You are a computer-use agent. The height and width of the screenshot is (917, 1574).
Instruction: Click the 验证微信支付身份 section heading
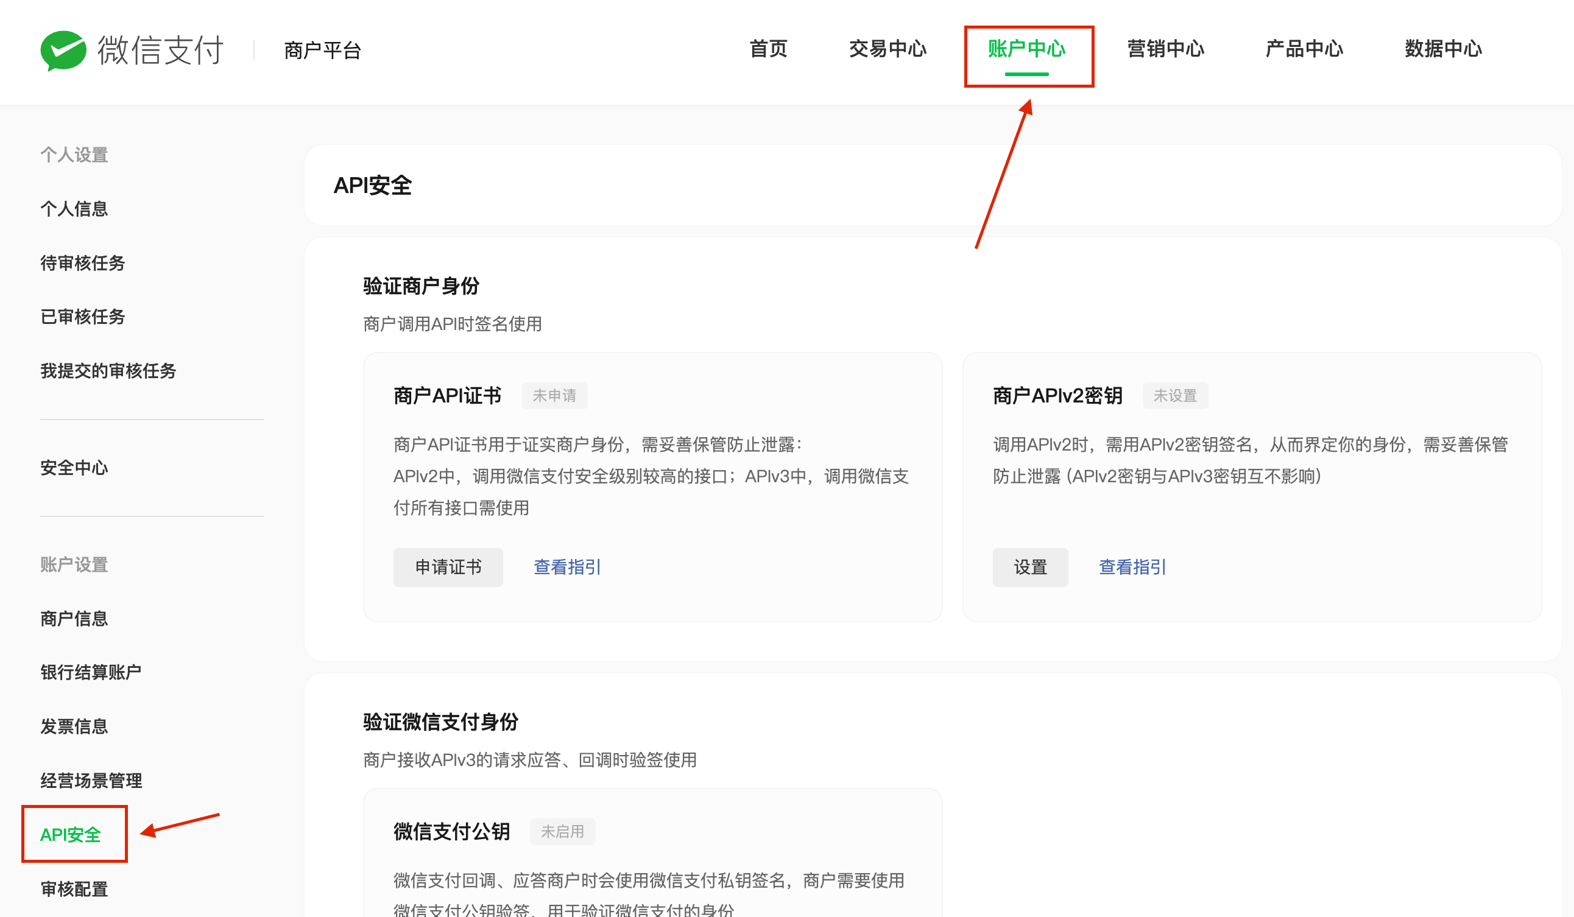(x=441, y=722)
